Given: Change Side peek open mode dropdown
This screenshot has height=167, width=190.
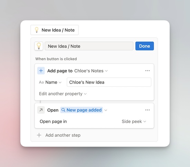Looking at the screenshot, I should pos(134,121).
